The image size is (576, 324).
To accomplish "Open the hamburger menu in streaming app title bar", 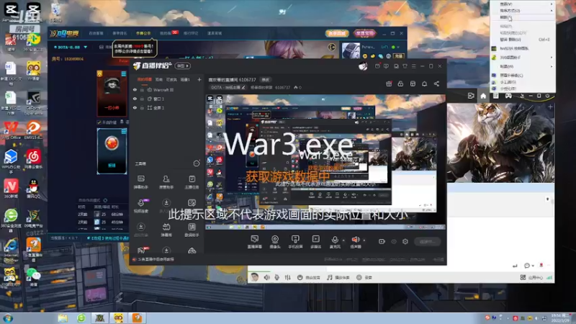I will [413, 66].
